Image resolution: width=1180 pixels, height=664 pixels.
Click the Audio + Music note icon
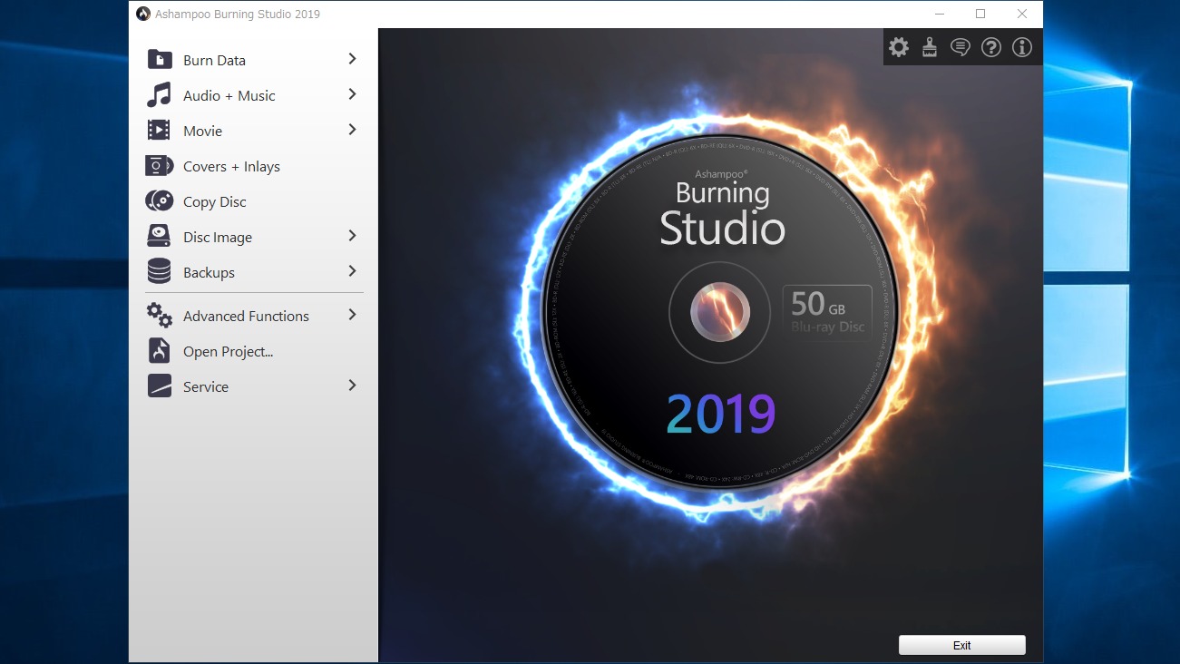[159, 95]
